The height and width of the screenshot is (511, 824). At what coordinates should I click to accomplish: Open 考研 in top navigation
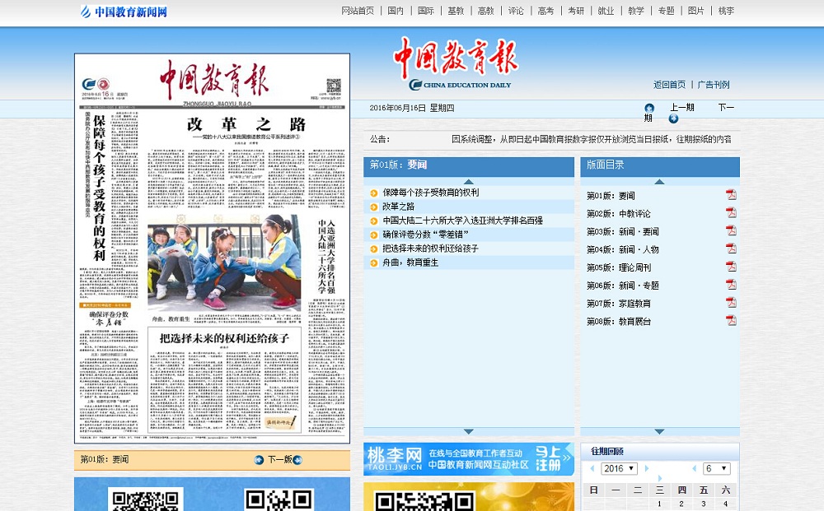click(x=576, y=11)
